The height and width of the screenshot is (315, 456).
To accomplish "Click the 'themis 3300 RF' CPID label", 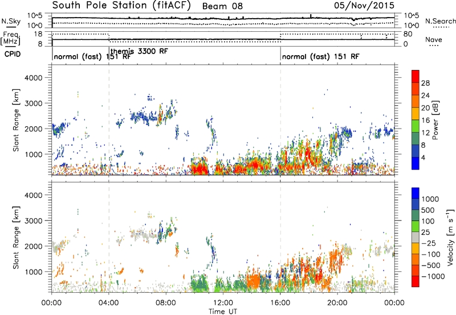I will coord(139,51).
